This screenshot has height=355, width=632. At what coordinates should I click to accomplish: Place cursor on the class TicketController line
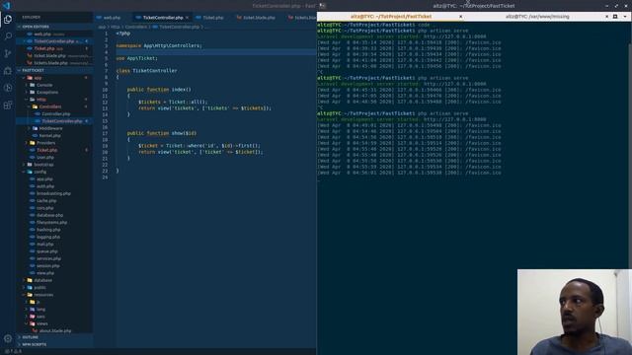click(147, 71)
